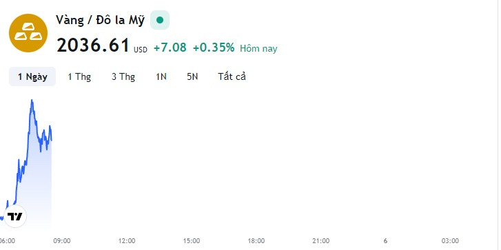Click the latest end point of price line
This screenshot has width=501, height=250.
pos(51,140)
